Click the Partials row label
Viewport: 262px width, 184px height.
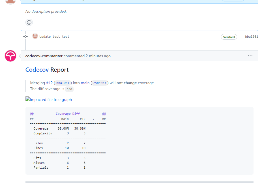click(41, 168)
